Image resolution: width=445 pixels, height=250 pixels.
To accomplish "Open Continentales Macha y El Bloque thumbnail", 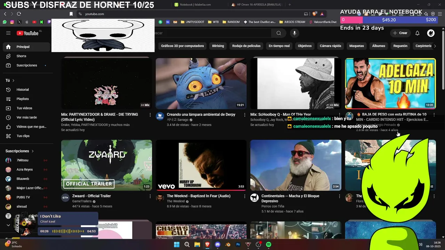I will [x=296, y=165].
